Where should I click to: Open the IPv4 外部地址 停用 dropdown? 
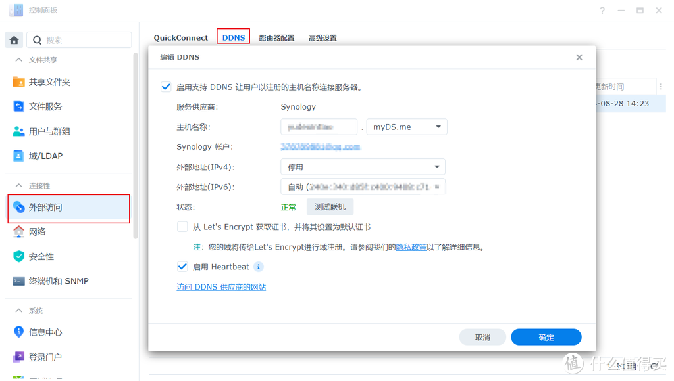363,166
